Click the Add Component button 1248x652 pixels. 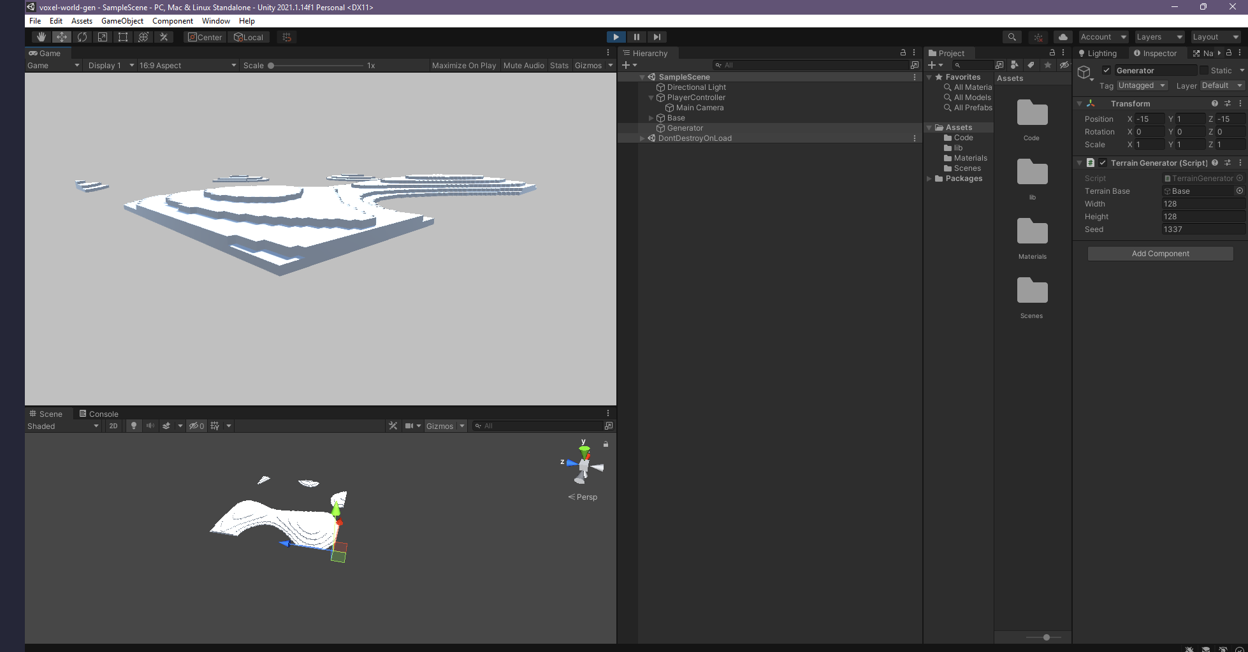click(x=1159, y=253)
